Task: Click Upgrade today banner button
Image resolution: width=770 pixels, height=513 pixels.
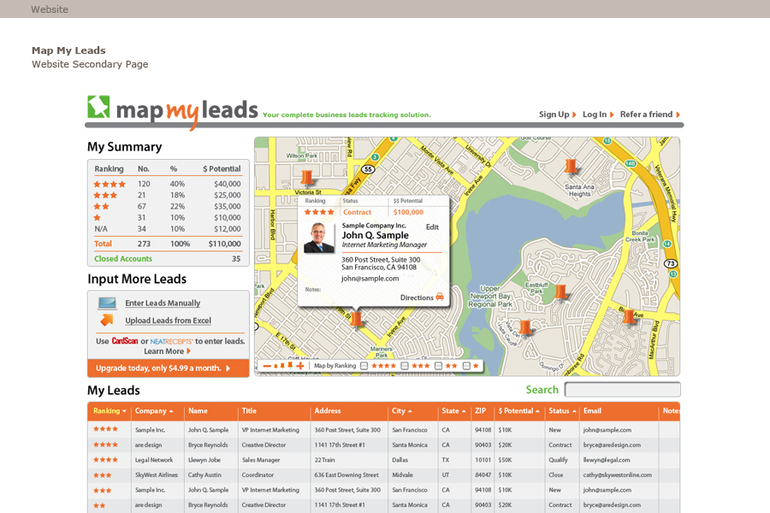Action: (x=168, y=369)
